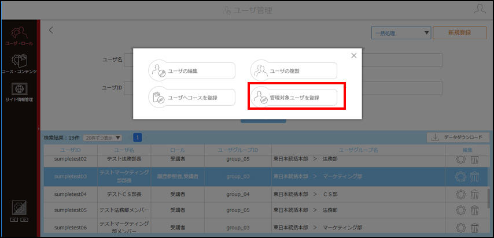Choose ユーザへコースを登録 in the popup

(192, 98)
